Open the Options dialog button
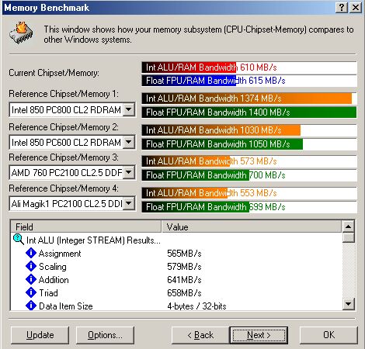The width and height of the screenshot is (365, 349). [x=105, y=335]
